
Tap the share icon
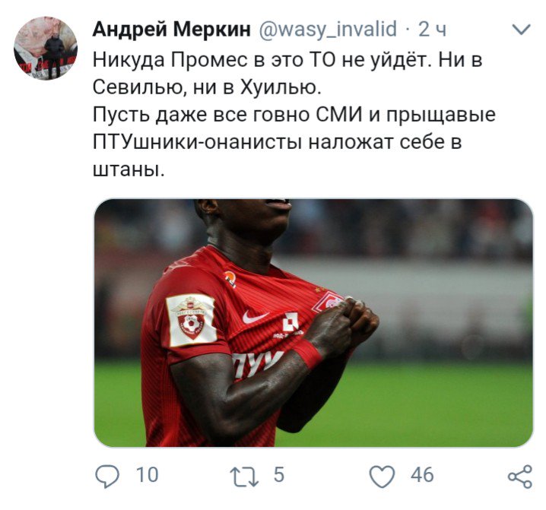(x=520, y=477)
